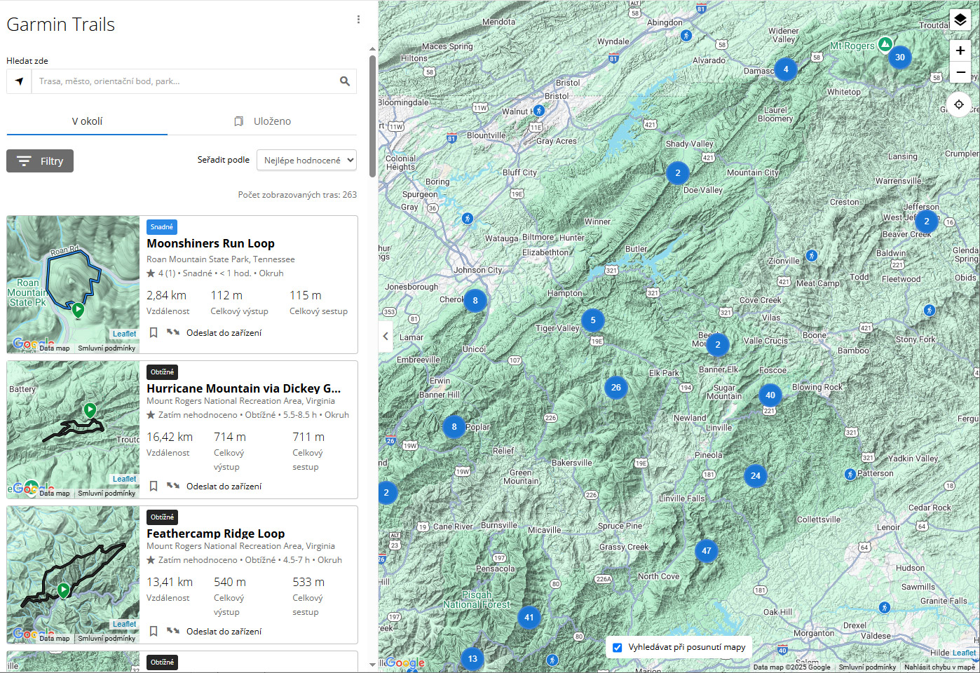Select hiker trail marker near Walnut

tap(538, 110)
